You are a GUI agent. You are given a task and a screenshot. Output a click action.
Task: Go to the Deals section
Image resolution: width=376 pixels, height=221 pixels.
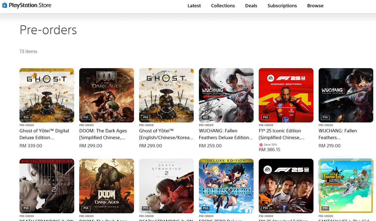(251, 5)
